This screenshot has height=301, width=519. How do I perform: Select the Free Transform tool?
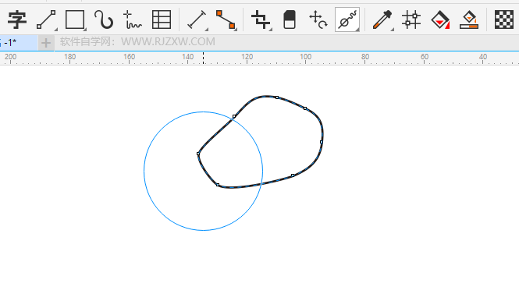pyautogui.click(x=318, y=19)
